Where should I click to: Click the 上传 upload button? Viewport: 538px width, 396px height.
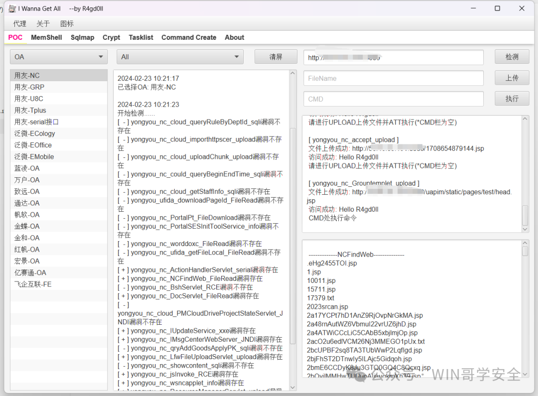(512, 78)
